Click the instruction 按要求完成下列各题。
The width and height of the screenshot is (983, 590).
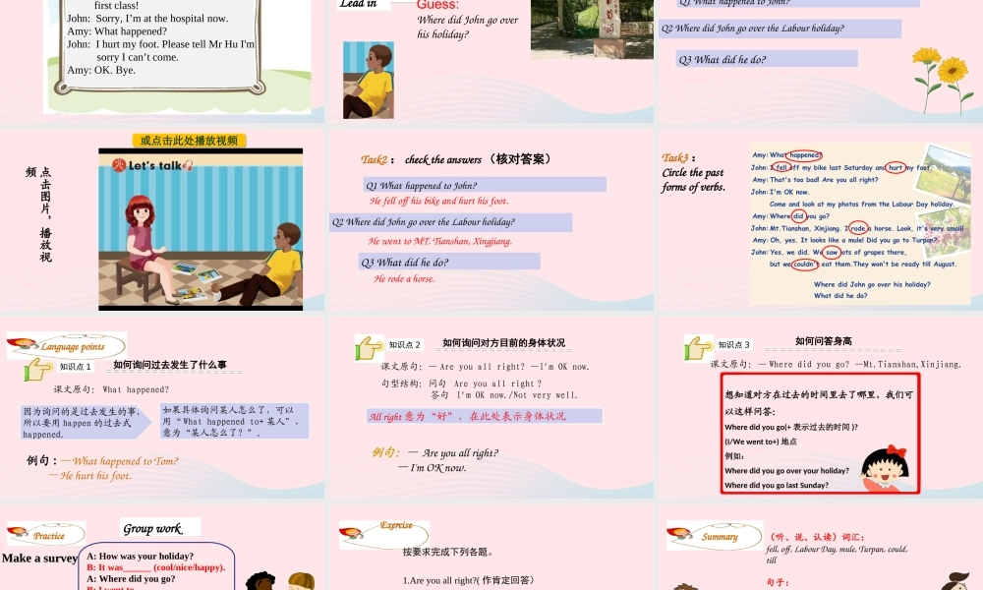(x=448, y=552)
